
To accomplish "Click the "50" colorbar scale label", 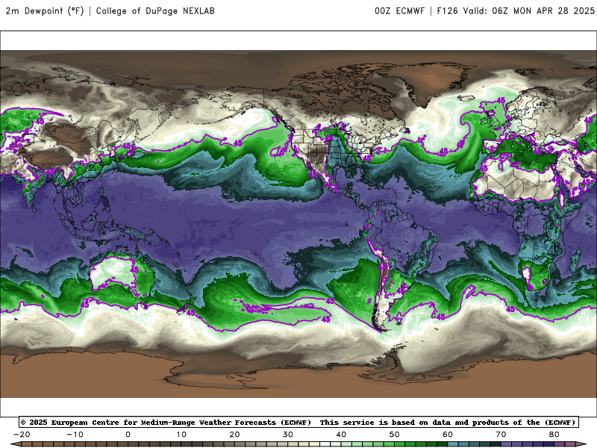I will (x=395, y=435).
